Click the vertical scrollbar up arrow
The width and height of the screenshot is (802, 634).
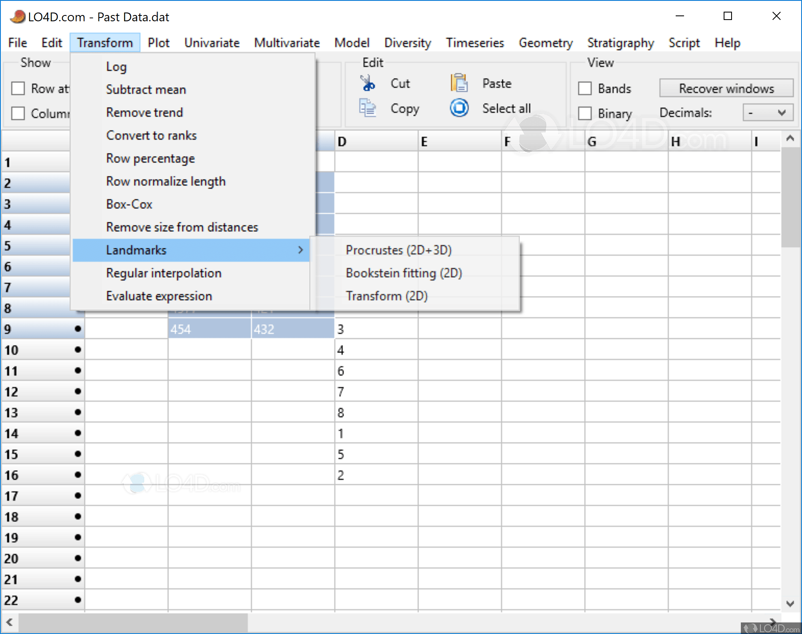pyautogui.click(x=790, y=138)
